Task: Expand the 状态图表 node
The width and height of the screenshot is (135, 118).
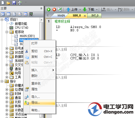Action: [7, 52]
